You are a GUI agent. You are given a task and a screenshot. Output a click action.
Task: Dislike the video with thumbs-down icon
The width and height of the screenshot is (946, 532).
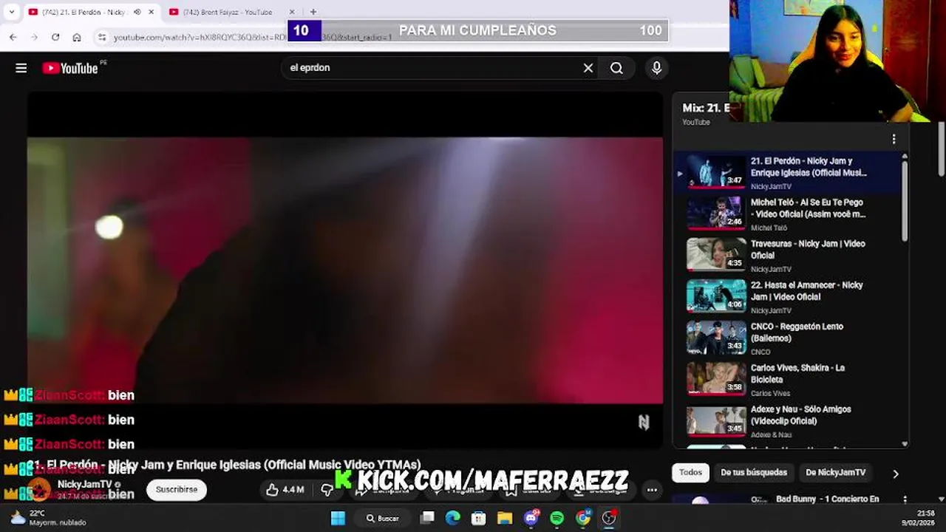327,489
